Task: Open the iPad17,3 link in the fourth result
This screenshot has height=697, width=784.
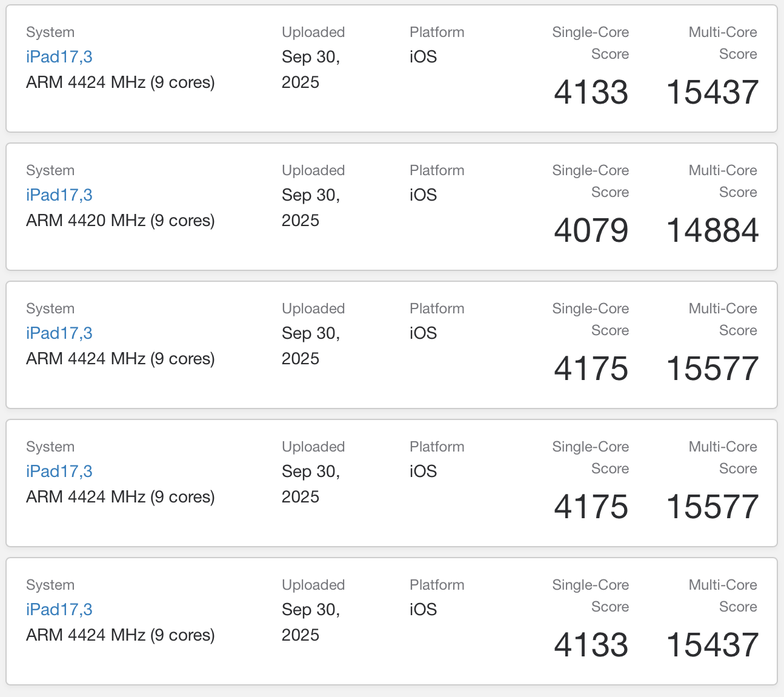Action: coord(59,472)
